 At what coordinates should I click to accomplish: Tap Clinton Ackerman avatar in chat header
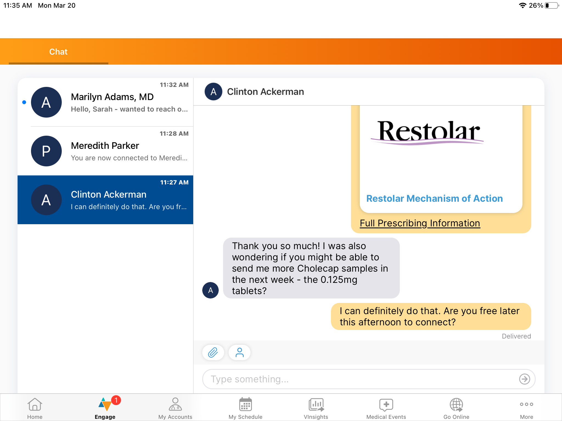(x=213, y=92)
